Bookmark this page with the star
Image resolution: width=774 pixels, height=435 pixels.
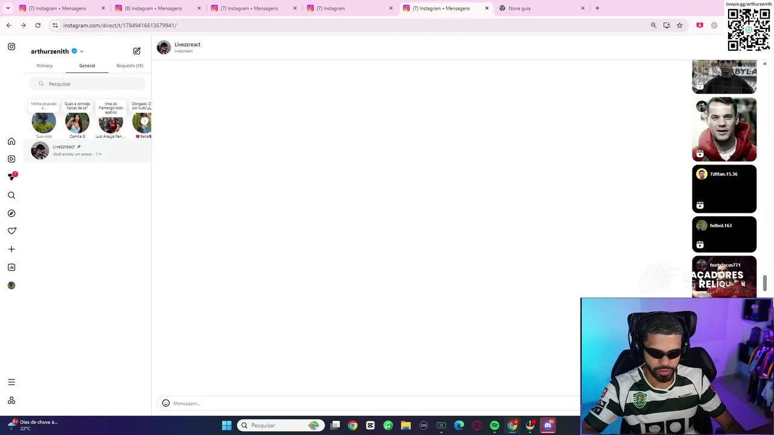680,25
